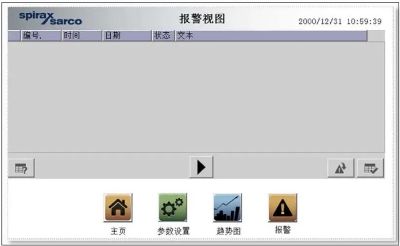
Task: Click the 参数设置 label text
Action: click(174, 231)
